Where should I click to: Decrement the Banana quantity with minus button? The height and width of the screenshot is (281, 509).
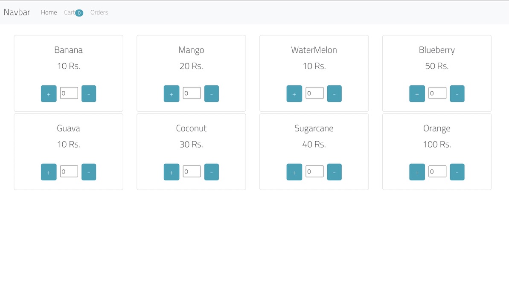[x=89, y=93]
